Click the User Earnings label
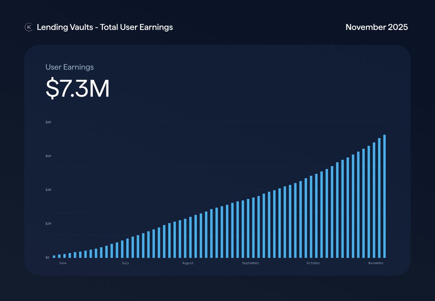 tap(69, 67)
